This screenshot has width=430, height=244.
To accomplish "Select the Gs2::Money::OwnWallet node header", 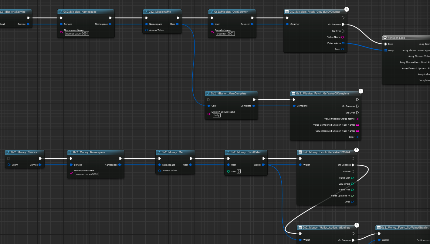I will [246, 152].
